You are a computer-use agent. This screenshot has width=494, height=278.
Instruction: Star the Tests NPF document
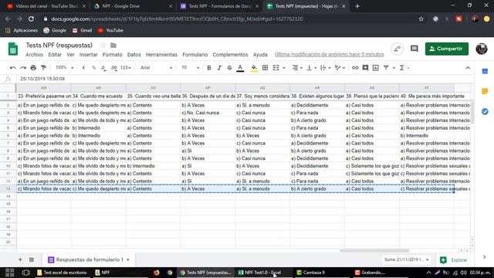(103, 46)
